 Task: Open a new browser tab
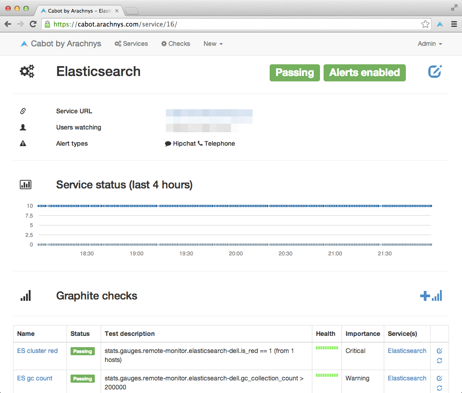coord(131,11)
